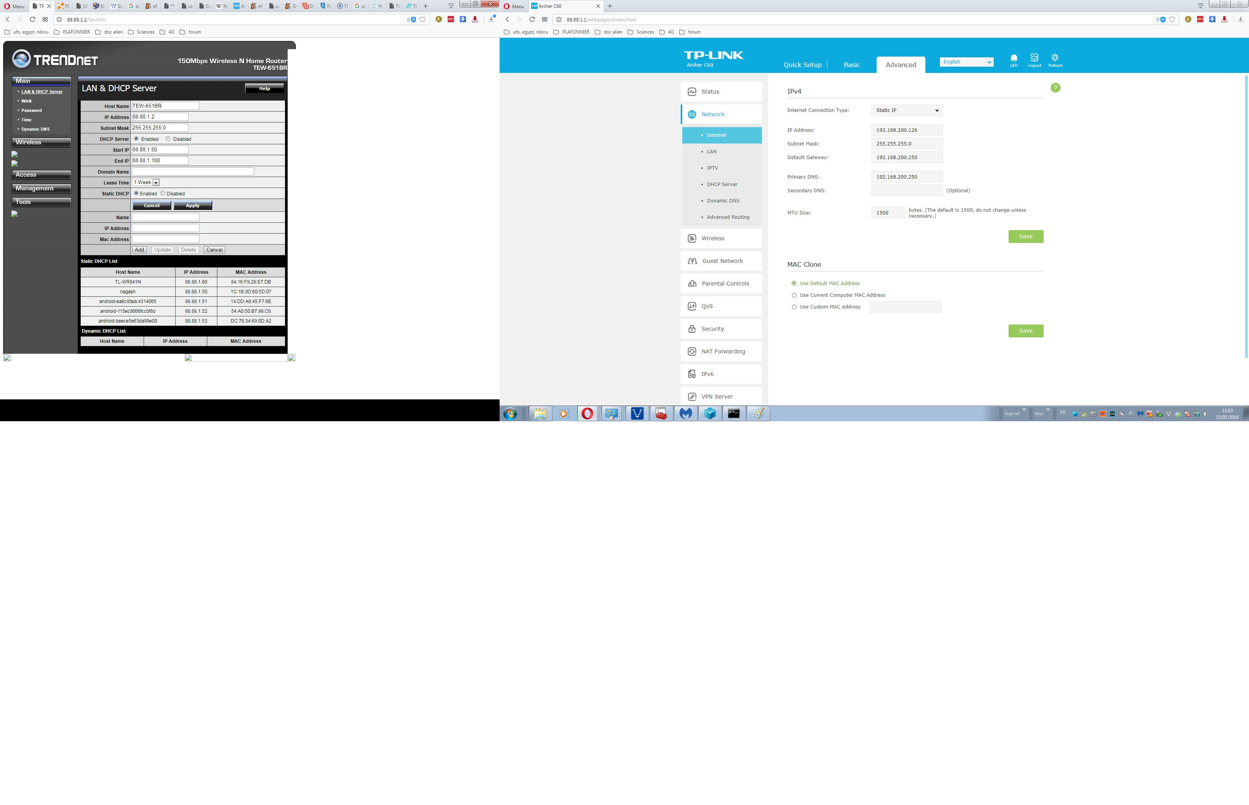Select Use Current Computer MAC Address

click(x=794, y=295)
